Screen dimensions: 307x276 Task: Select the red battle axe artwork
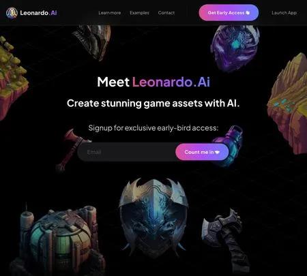tap(71, 150)
